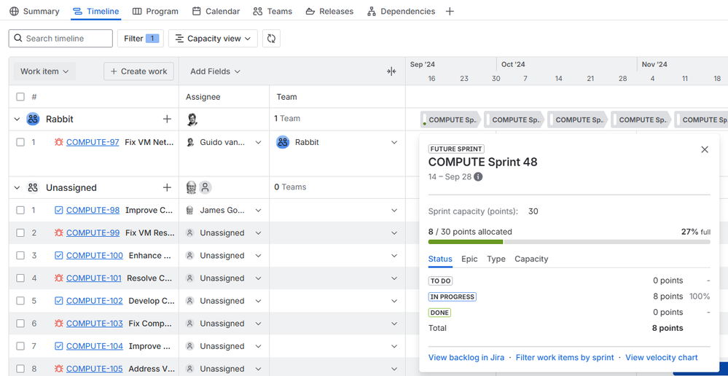Click the bug icon of COMPUTE-105

click(59, 369)
